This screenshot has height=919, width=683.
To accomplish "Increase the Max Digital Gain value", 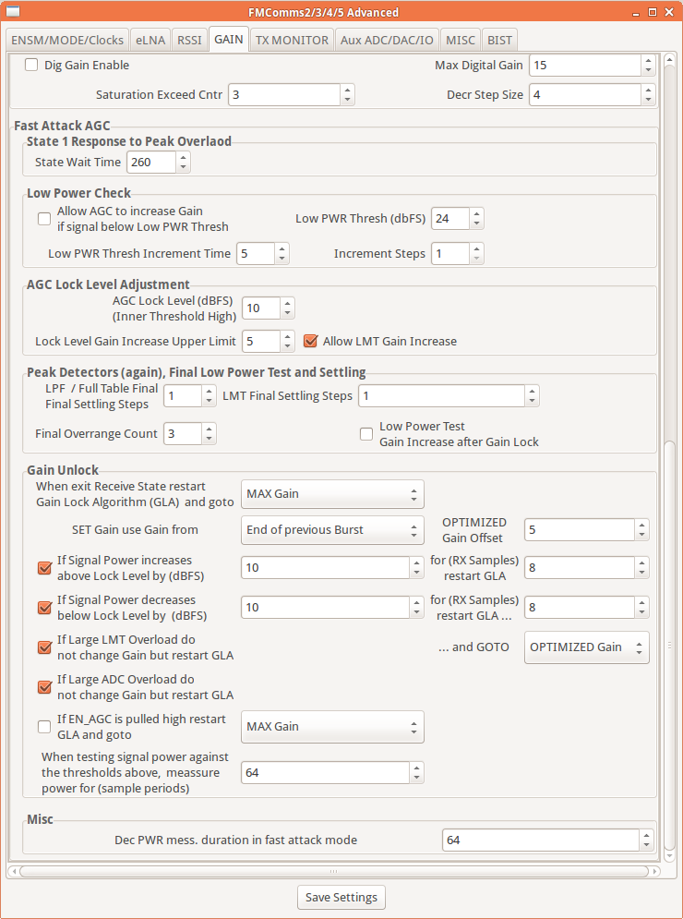I will coord(648,60).
